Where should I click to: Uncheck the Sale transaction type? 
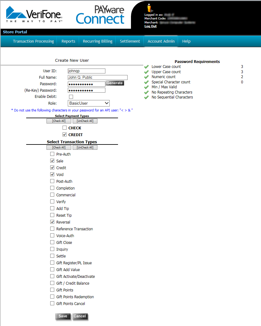pyautogui.click(x=52, y=161)
